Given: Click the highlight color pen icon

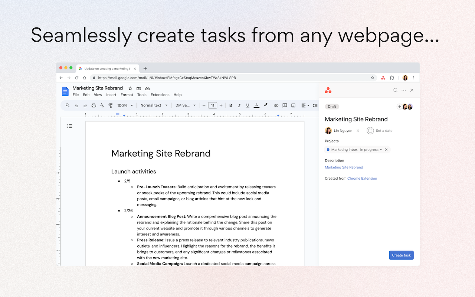Looking at the screenshot, I should [265, 105].
